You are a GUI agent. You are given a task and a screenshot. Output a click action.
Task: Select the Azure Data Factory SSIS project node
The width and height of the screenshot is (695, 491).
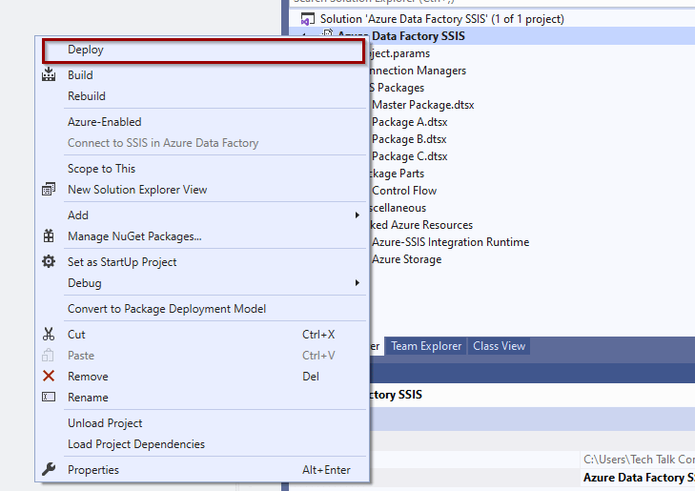(418, 36)
